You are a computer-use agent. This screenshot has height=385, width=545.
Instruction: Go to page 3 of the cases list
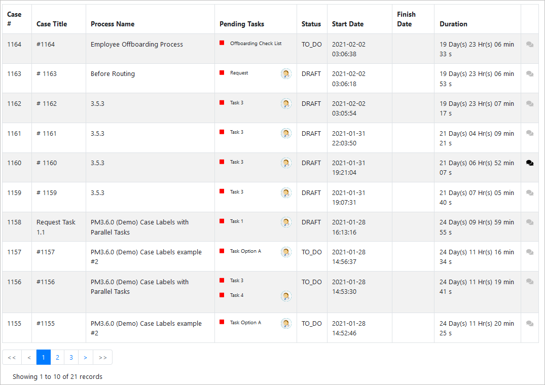(71, 357)
